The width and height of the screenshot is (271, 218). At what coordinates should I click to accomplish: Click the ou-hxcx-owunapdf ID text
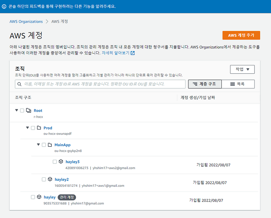tap(58, 134)
